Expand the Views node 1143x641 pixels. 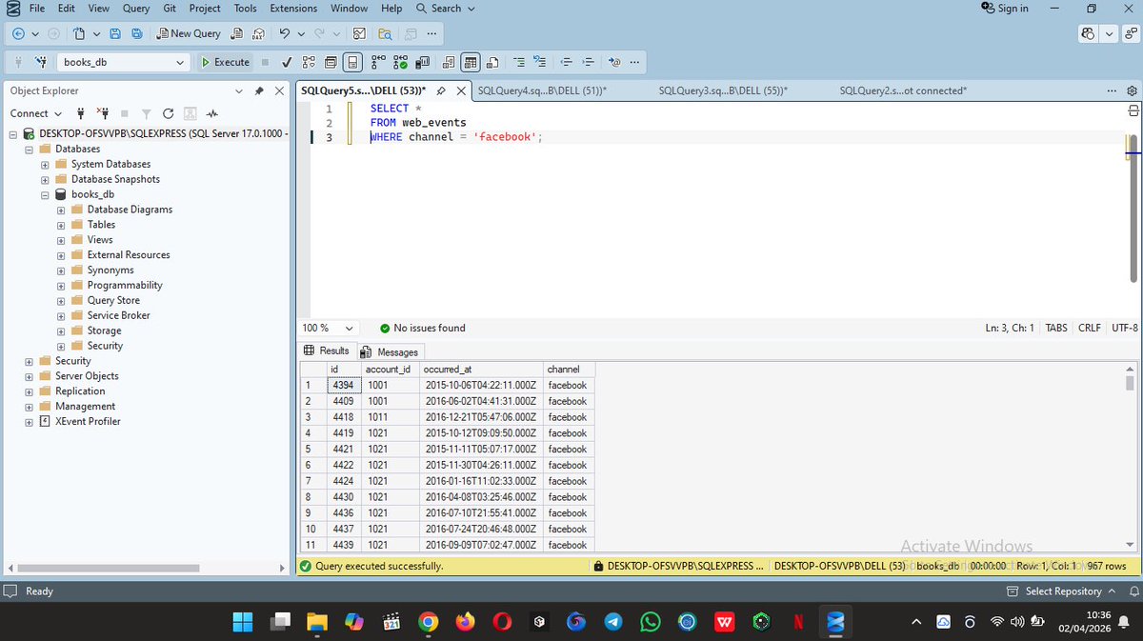coord(61,240)
